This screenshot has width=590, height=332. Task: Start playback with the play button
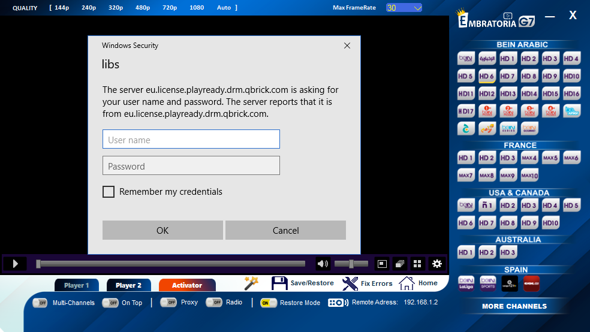tap(15, 264)
